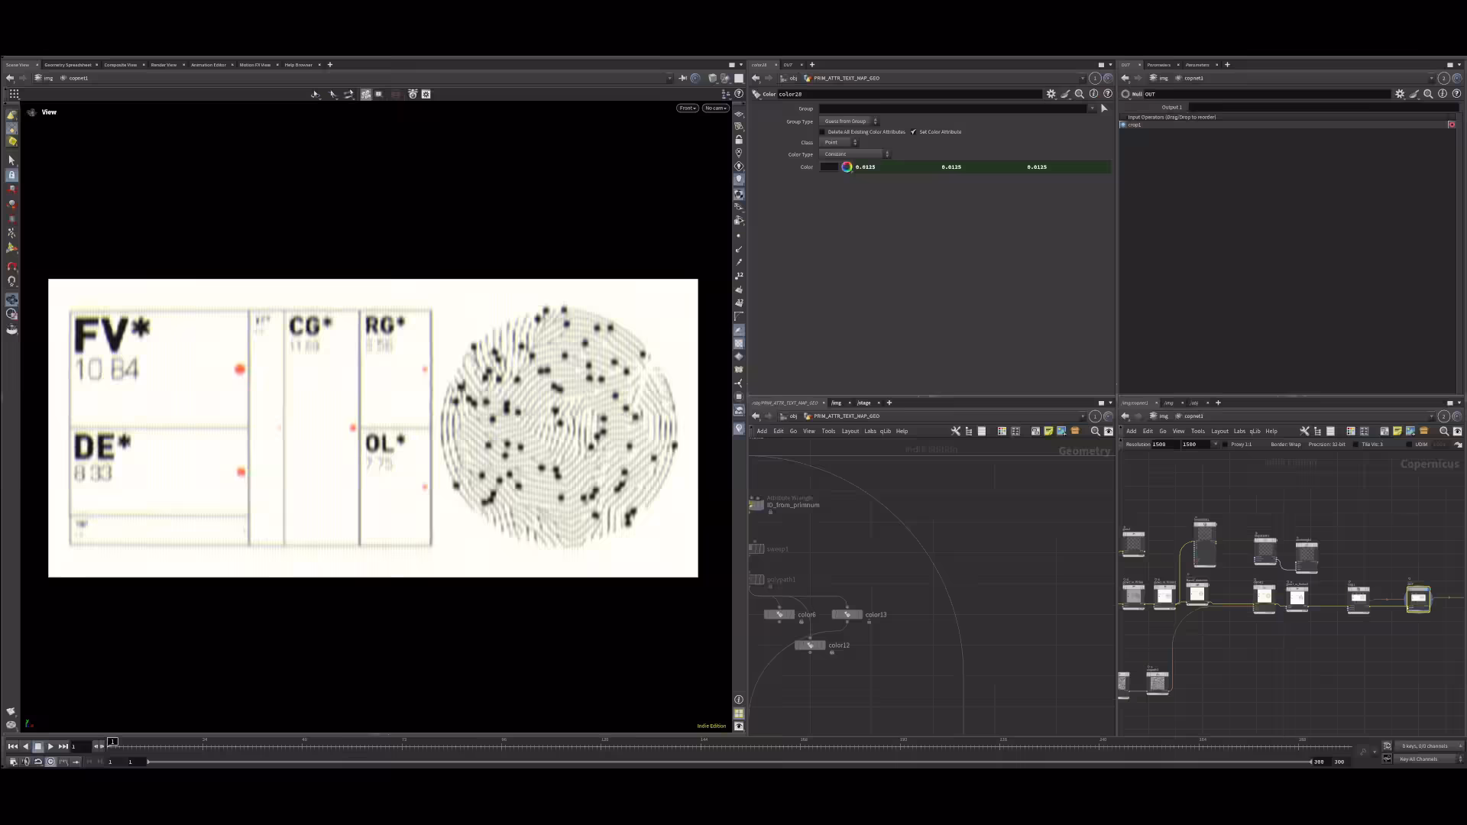Enable Delete All Existing Color Attributes checkbox
This screenshot has width=1467, height=825.
click(x=823, y=131)
